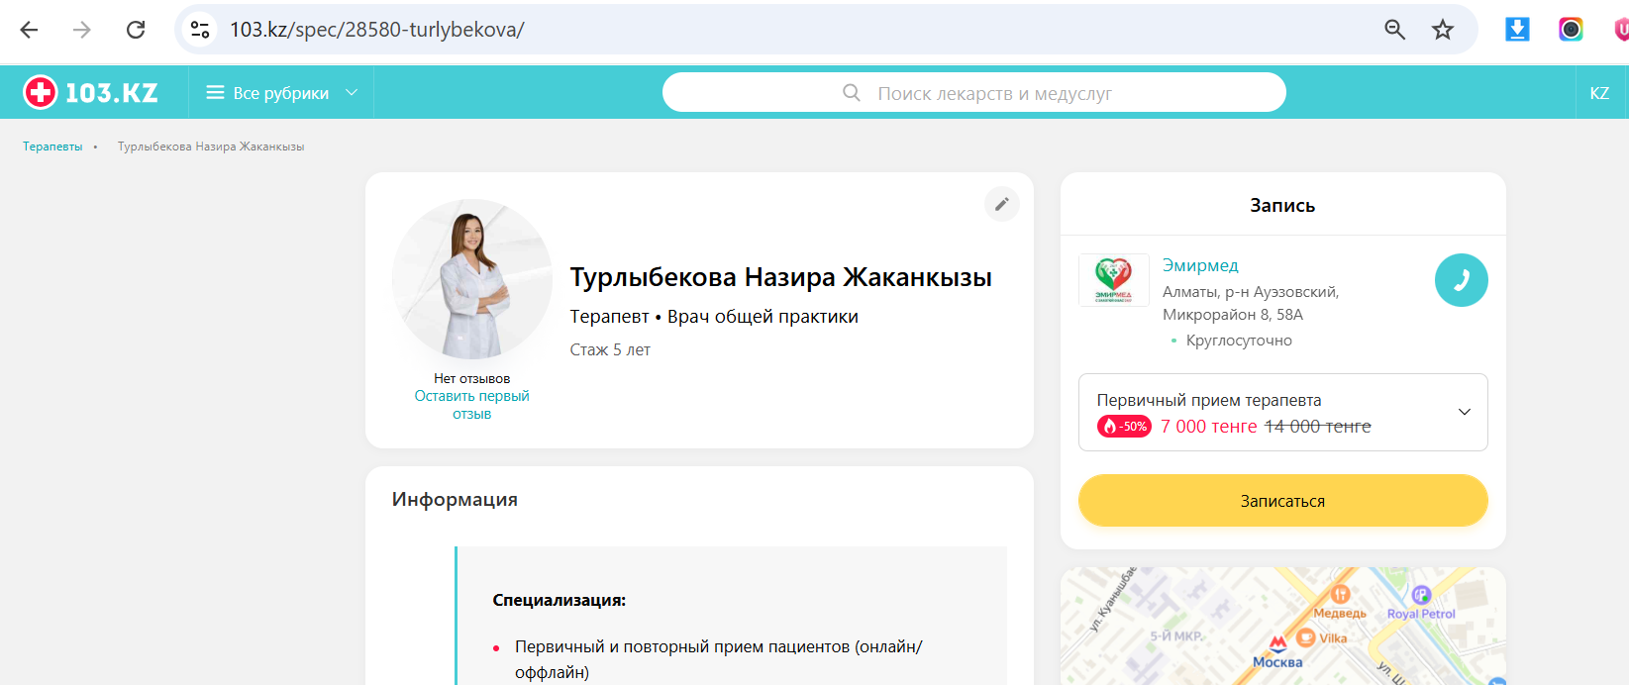The image size is (1629, 685).
Task: Go back with the browser back arrow
Action: click(x=29, y=30)
